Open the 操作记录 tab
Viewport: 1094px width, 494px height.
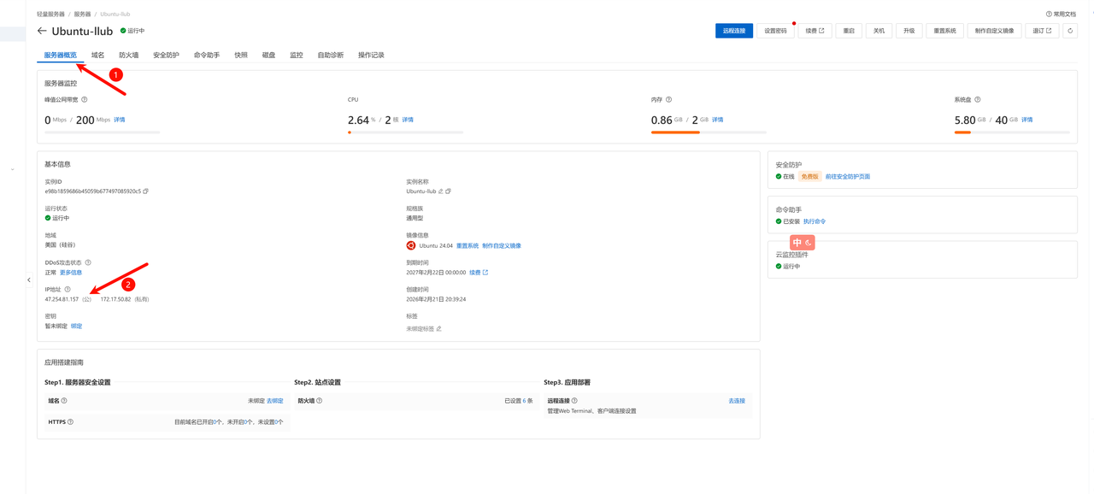(x=371, y=56)
